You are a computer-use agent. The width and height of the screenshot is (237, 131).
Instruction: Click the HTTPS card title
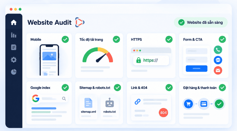pos(136,40)
